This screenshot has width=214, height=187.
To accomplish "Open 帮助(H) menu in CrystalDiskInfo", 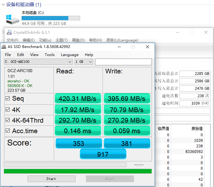I will (95, 40).
